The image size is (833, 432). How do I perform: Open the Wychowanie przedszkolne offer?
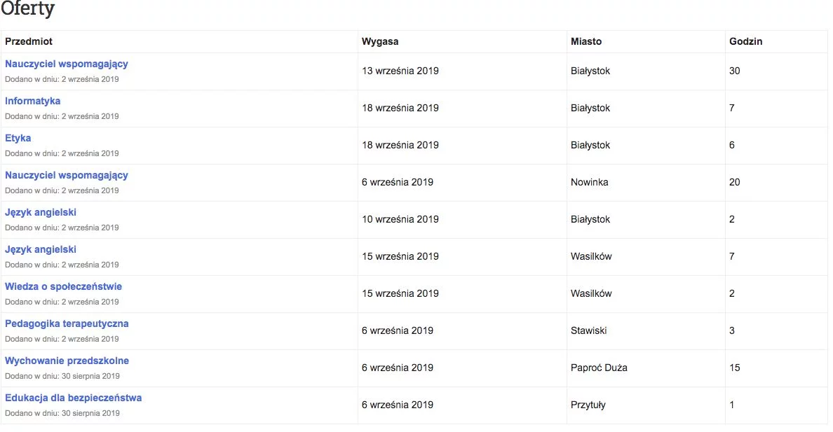click(67, 361)
